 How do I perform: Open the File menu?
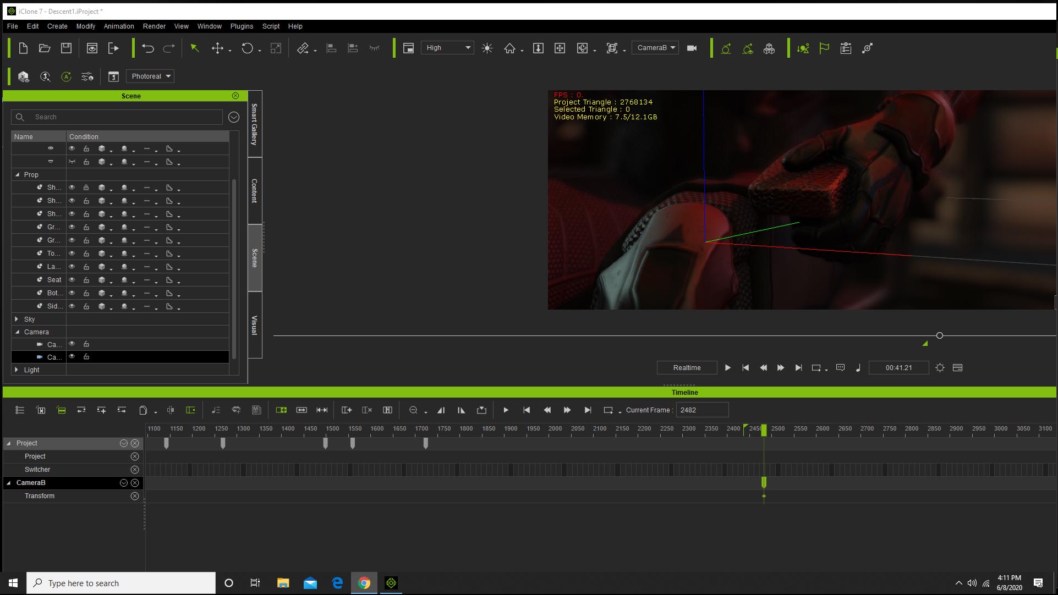tap(13, 26)
